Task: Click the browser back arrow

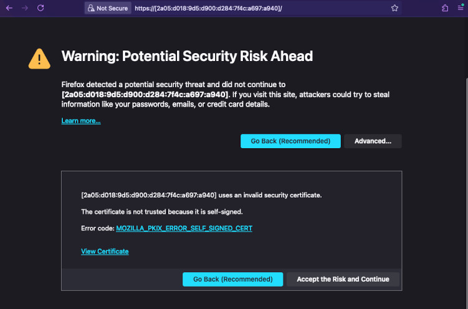Action: coord(9,8)
